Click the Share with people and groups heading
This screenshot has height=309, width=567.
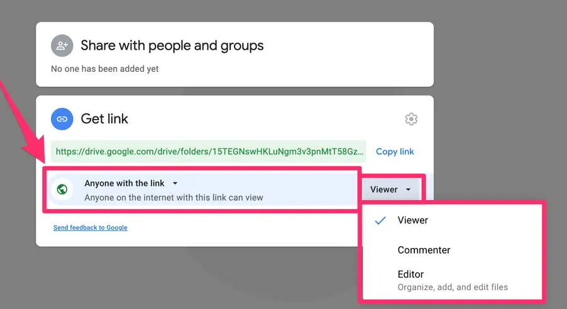point(172,45)
